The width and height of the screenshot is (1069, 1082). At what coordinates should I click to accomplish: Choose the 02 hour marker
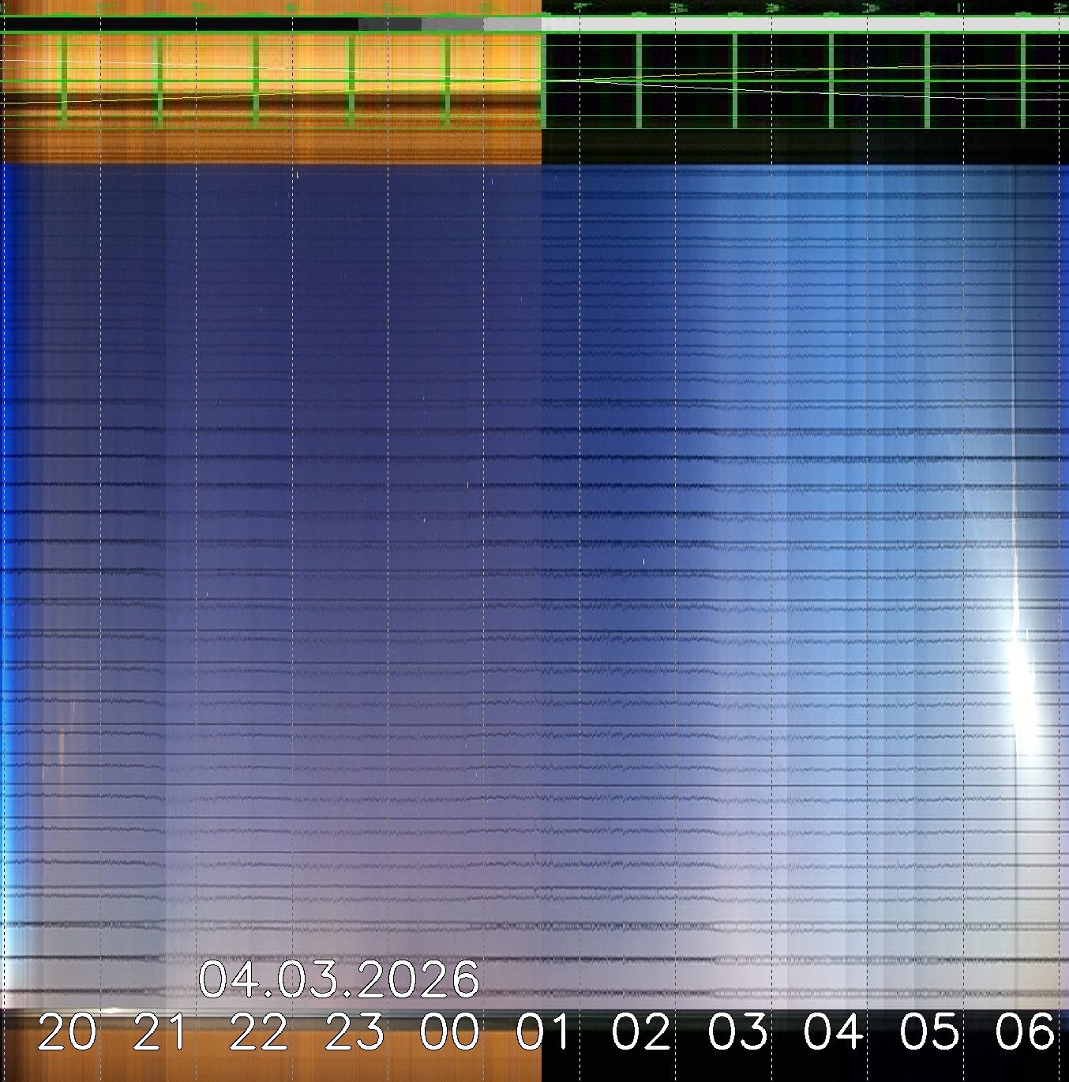[641, 1032]
